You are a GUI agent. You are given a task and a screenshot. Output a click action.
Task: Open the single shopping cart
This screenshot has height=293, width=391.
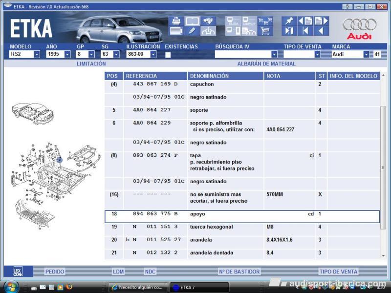(265, 31)
